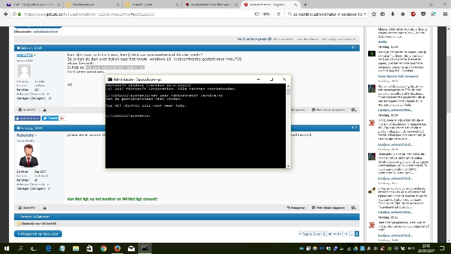Open File Explorer from taskbar
451x254 pixels.
pos(76,248)
